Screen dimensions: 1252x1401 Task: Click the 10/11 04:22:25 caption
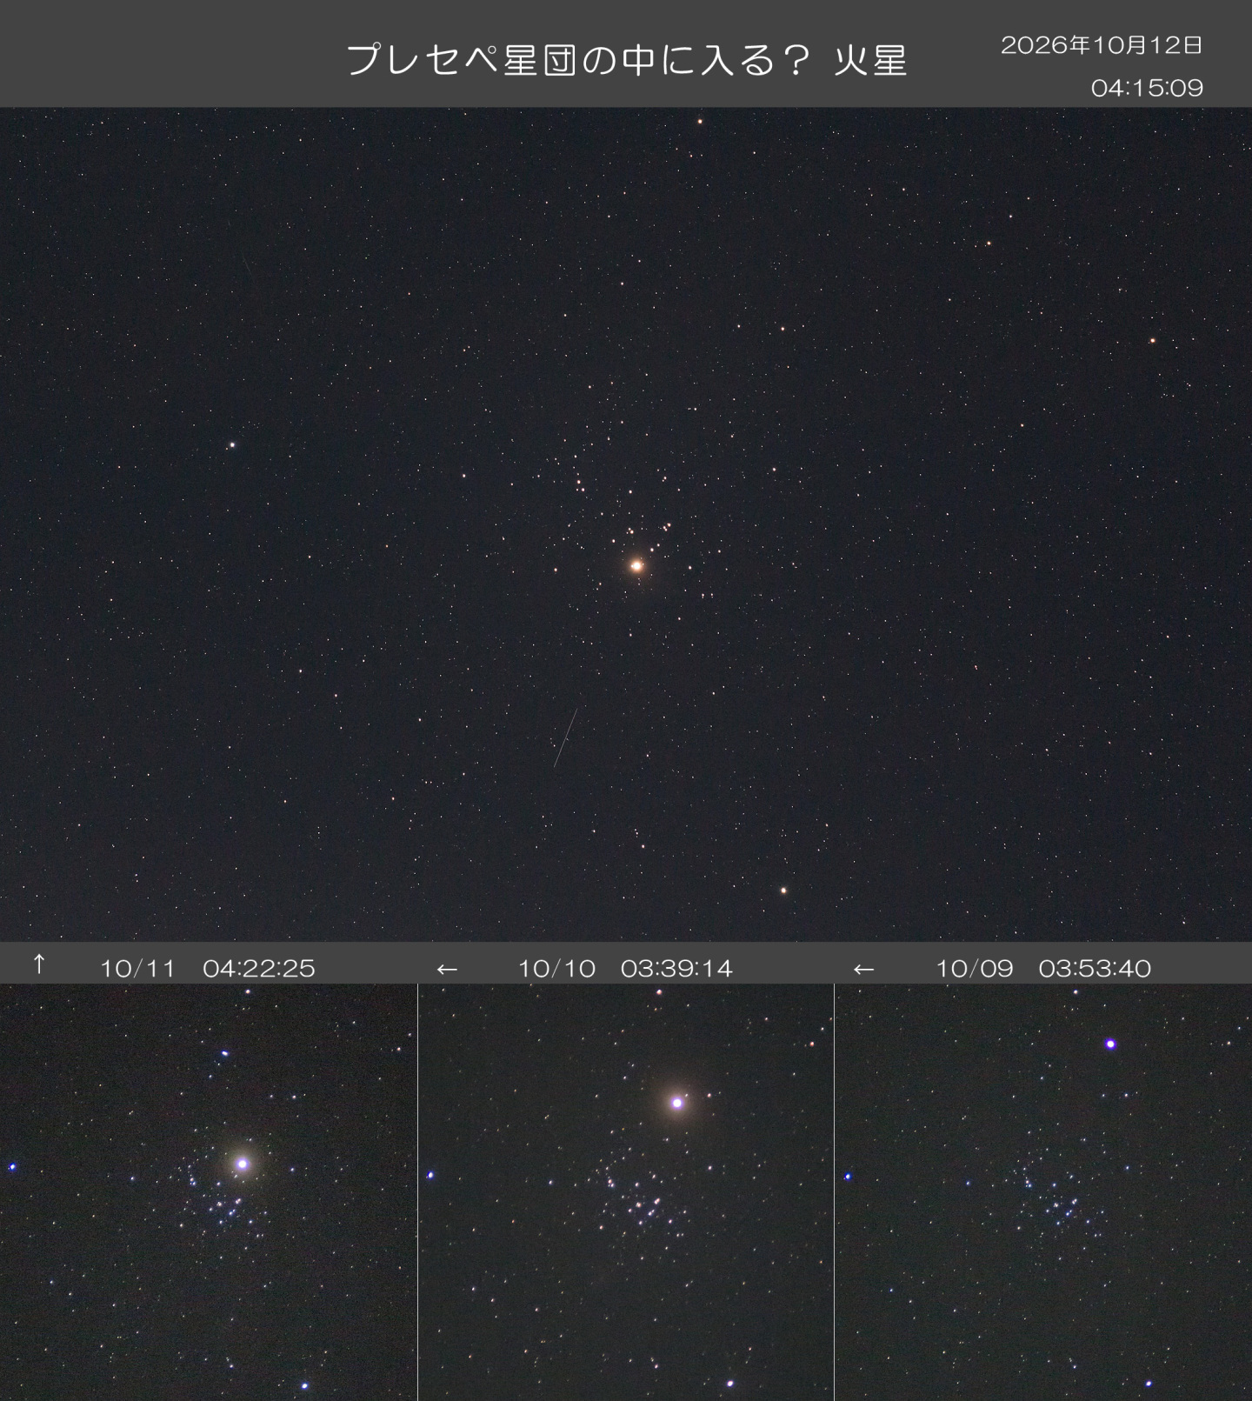pyautogui.click(x=208, y=968)
